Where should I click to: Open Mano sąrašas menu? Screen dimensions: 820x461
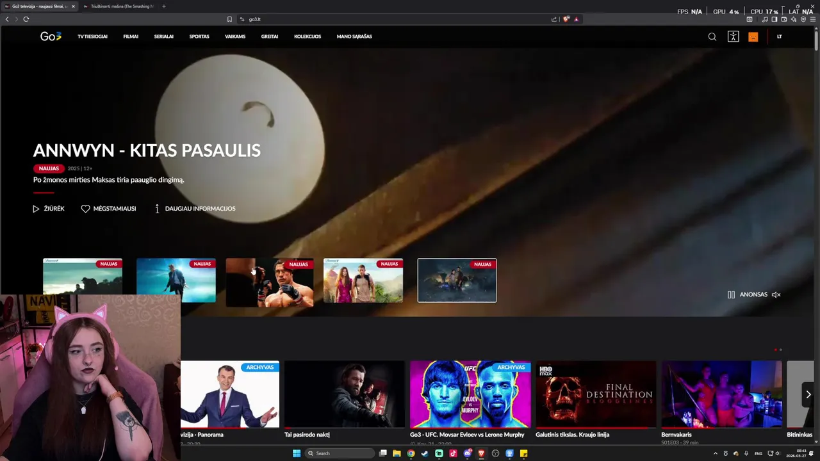(x=354, y=36)
